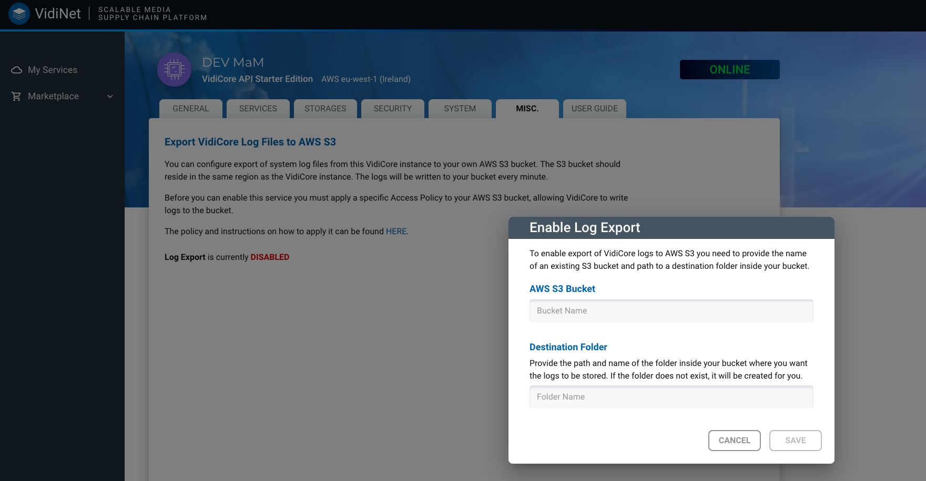Switch to the System tab

coord(460,109)
